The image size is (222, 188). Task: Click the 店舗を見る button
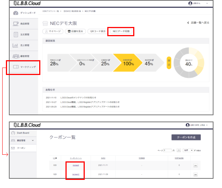point(75,31)
